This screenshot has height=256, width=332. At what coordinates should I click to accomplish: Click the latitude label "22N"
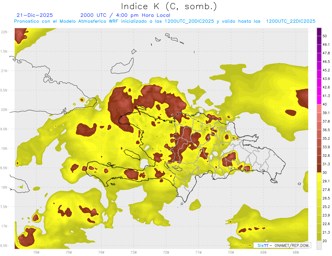tap(4, 32)
